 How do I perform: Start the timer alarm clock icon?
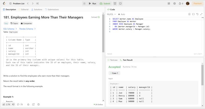click(115, 4)
